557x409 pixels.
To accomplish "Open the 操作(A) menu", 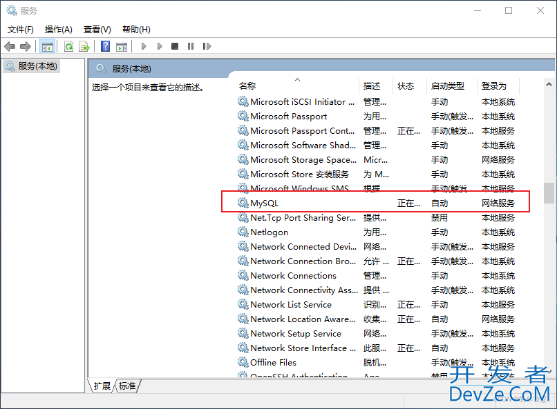I will (x=59, y=30).
